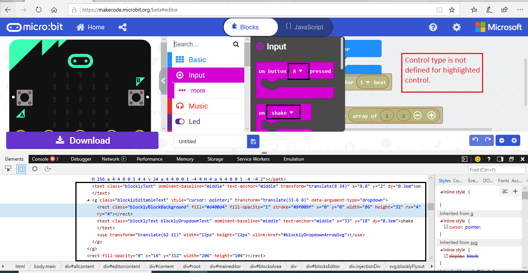Click the Download button
The image size is (528, 273).
[x=82, y=140]
